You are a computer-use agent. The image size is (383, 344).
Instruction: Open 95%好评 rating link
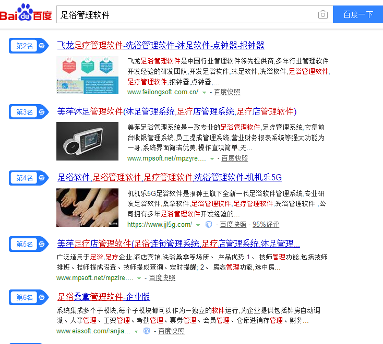coord(266,224)
